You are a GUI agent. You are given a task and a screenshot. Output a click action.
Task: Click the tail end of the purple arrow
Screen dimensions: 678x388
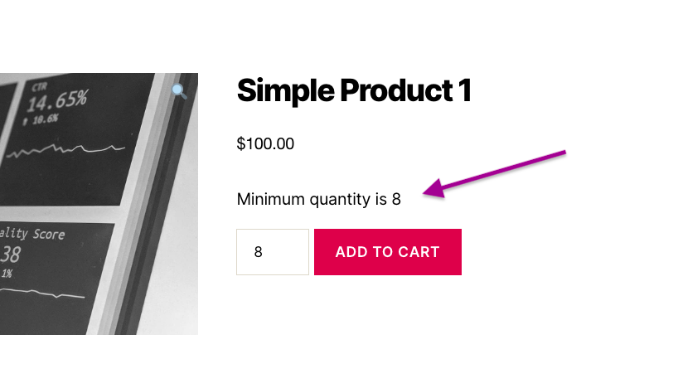pos(562,153)
